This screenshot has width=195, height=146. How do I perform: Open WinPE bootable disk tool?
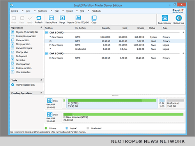pos(25,85)
